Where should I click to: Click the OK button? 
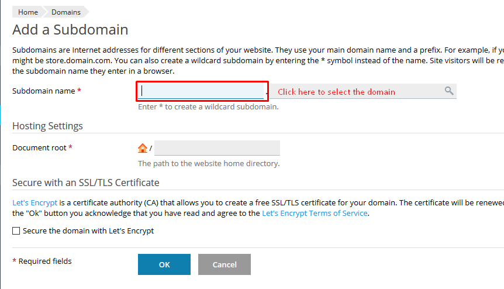164,264
